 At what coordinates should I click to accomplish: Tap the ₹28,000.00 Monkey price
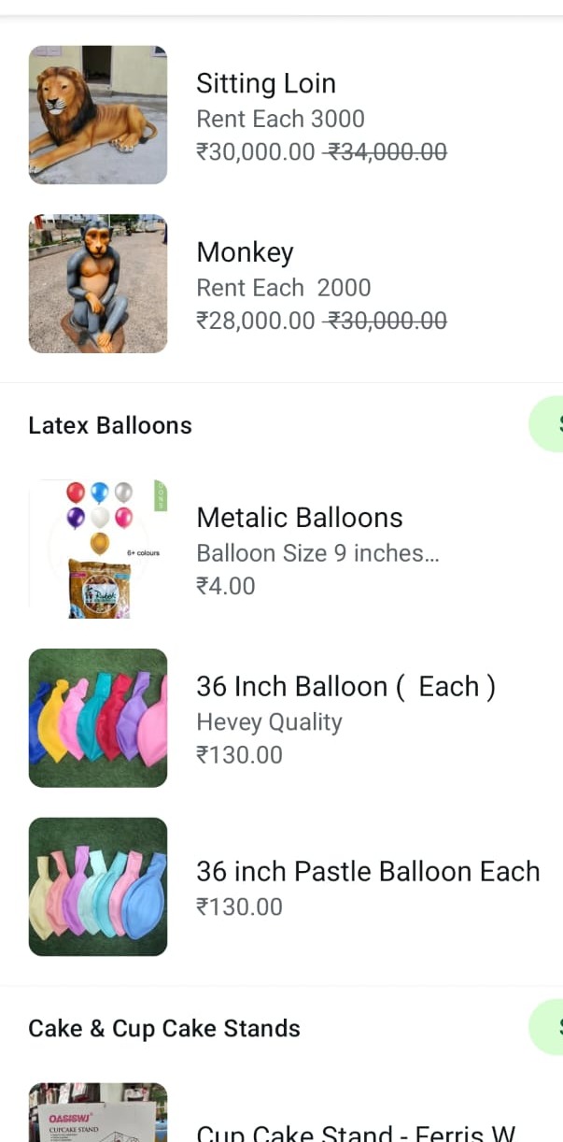tap(256, 321)
